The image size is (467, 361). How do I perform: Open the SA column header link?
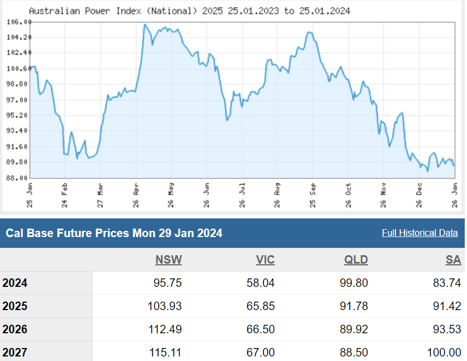(453, 260)
